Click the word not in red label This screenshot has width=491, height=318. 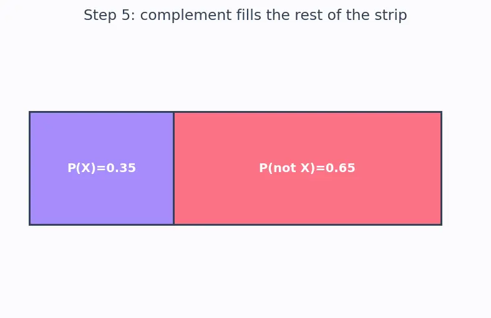[285, 168]
